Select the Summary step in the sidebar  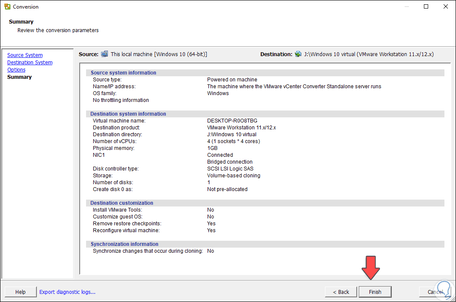pyautogui.click(x=20, y=77)
